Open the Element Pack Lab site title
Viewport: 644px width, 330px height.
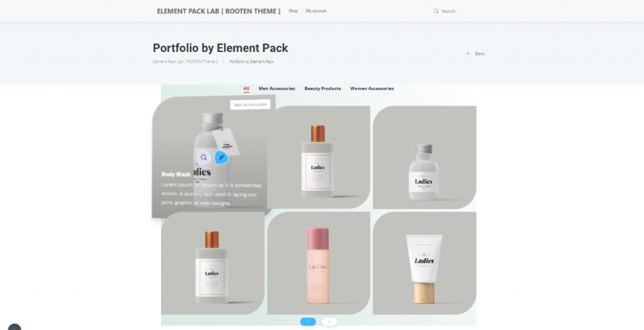218,11
